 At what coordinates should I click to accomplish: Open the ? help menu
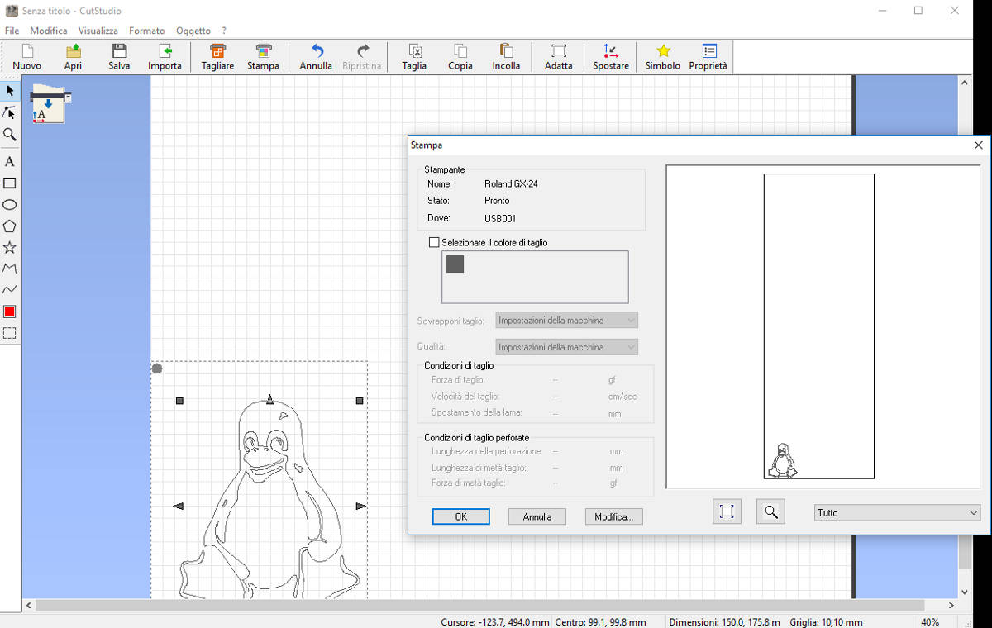point(224,31)
